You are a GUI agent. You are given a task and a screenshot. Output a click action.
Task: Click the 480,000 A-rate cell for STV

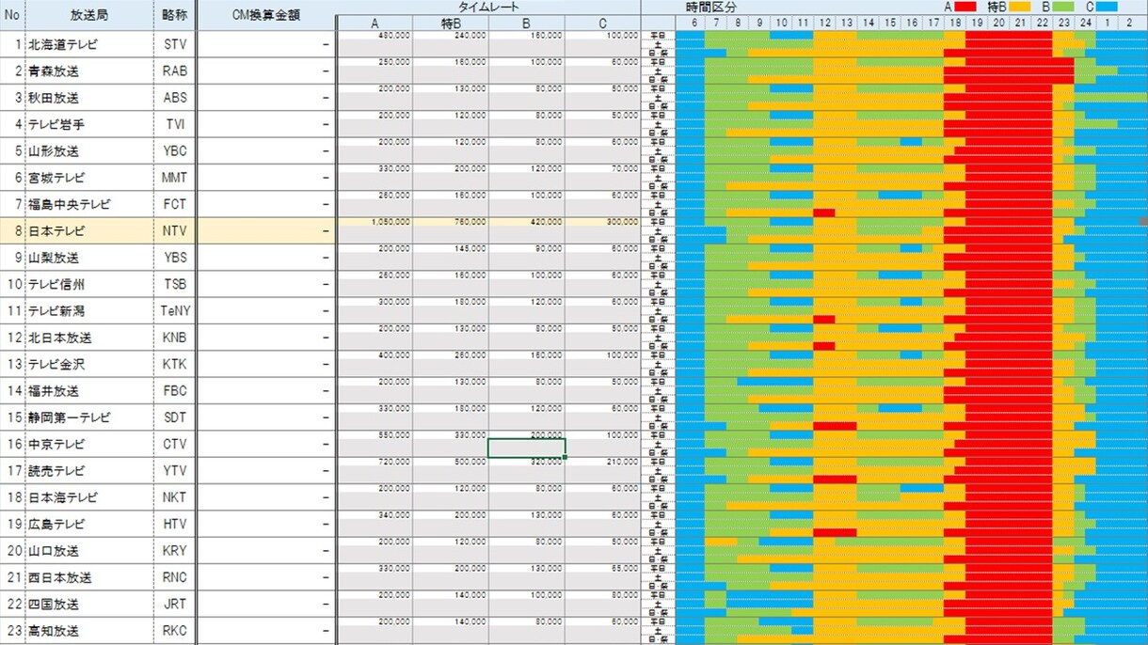[x=375, y=36]
